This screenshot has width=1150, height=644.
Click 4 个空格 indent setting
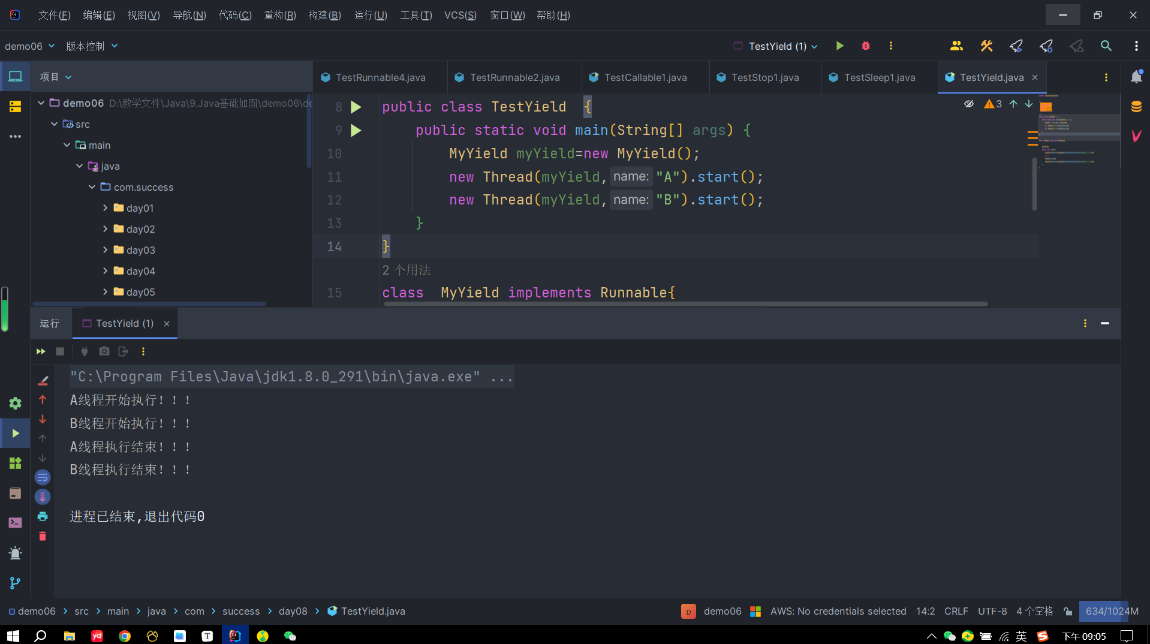tap(1035, 611)
